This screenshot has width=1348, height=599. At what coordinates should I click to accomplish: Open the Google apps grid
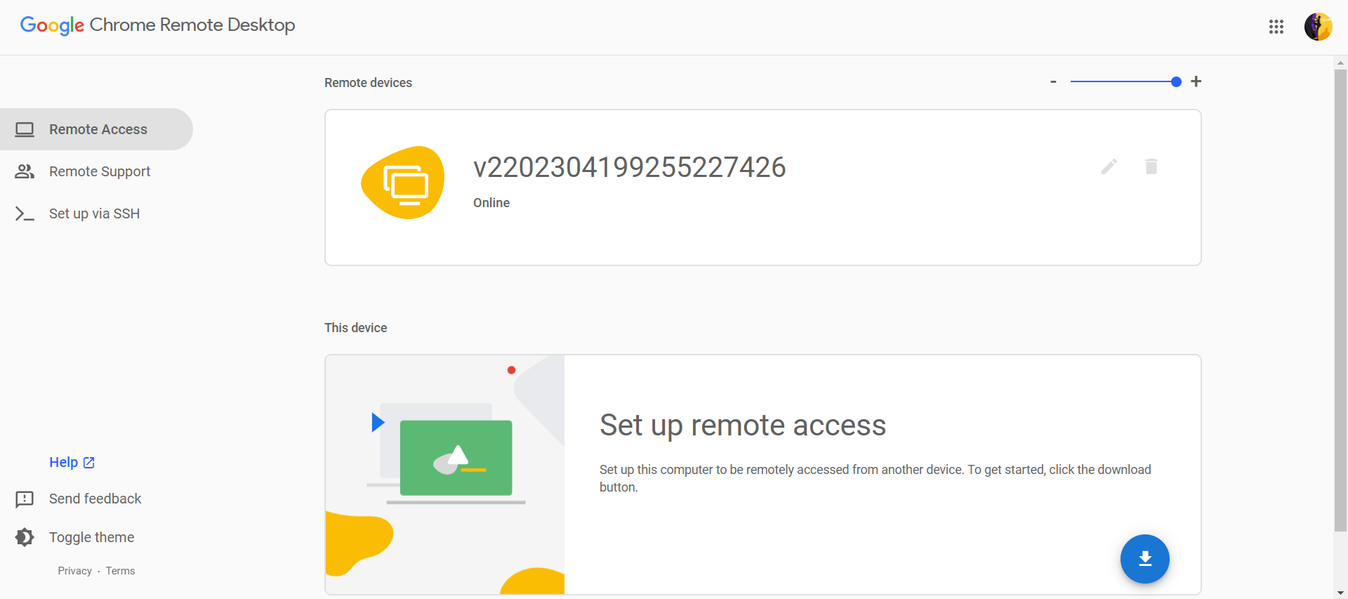(1276, 27)
